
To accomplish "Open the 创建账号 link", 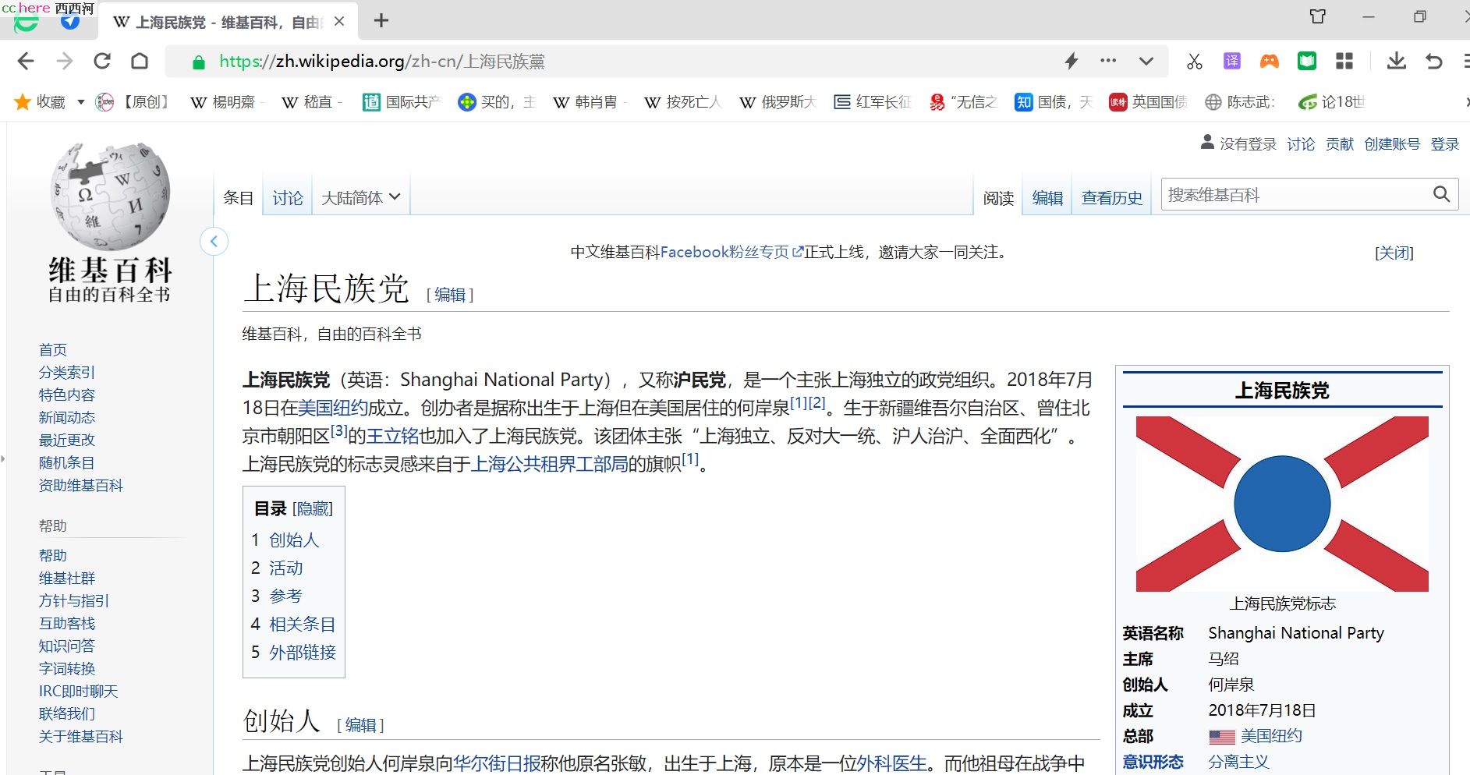I will coord(1392,144).
